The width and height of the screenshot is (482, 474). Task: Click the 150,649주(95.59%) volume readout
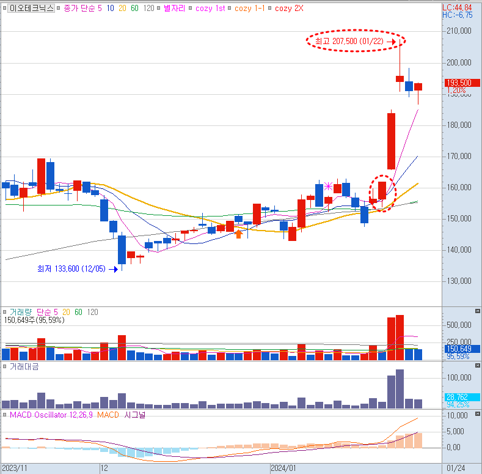34,320
